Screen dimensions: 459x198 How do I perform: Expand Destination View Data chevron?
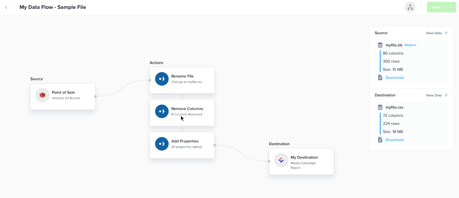(446, 95)
